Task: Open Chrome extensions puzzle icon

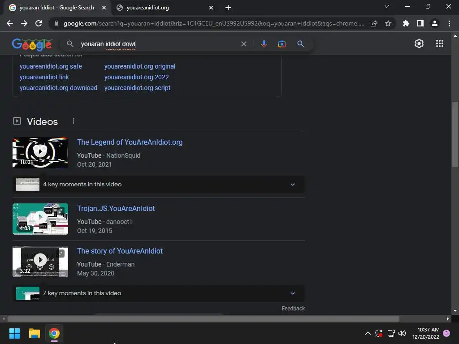Action: [406, 23]
